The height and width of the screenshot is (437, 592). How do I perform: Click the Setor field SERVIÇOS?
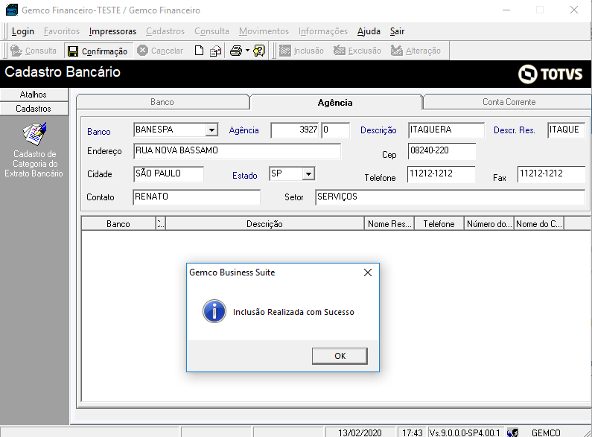(x=450, y=197)
